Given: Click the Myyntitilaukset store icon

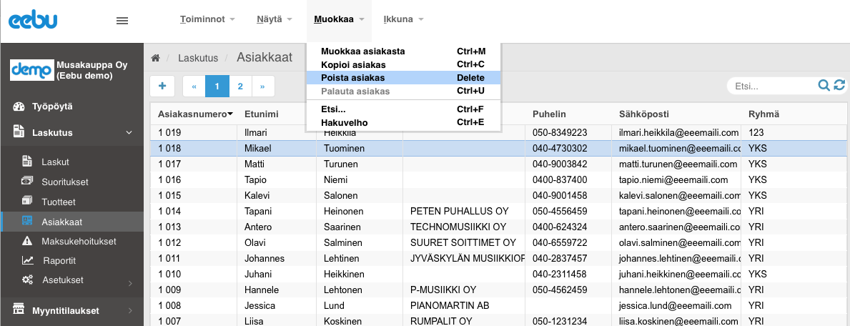Looking at the screenshot, I should tap(19, 310).
